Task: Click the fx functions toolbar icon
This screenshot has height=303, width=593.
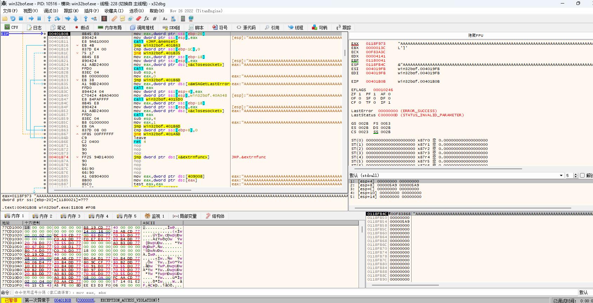Action: click(146, 19)
